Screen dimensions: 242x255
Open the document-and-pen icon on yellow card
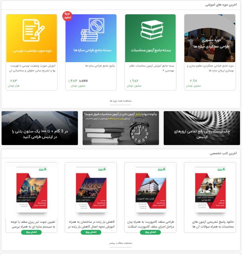point(33,30)
